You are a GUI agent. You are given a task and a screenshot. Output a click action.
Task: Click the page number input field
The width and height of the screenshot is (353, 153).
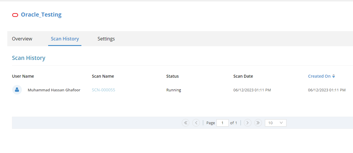[223, 123]
